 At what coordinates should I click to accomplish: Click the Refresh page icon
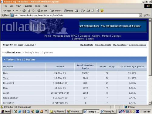click(29, 11)
